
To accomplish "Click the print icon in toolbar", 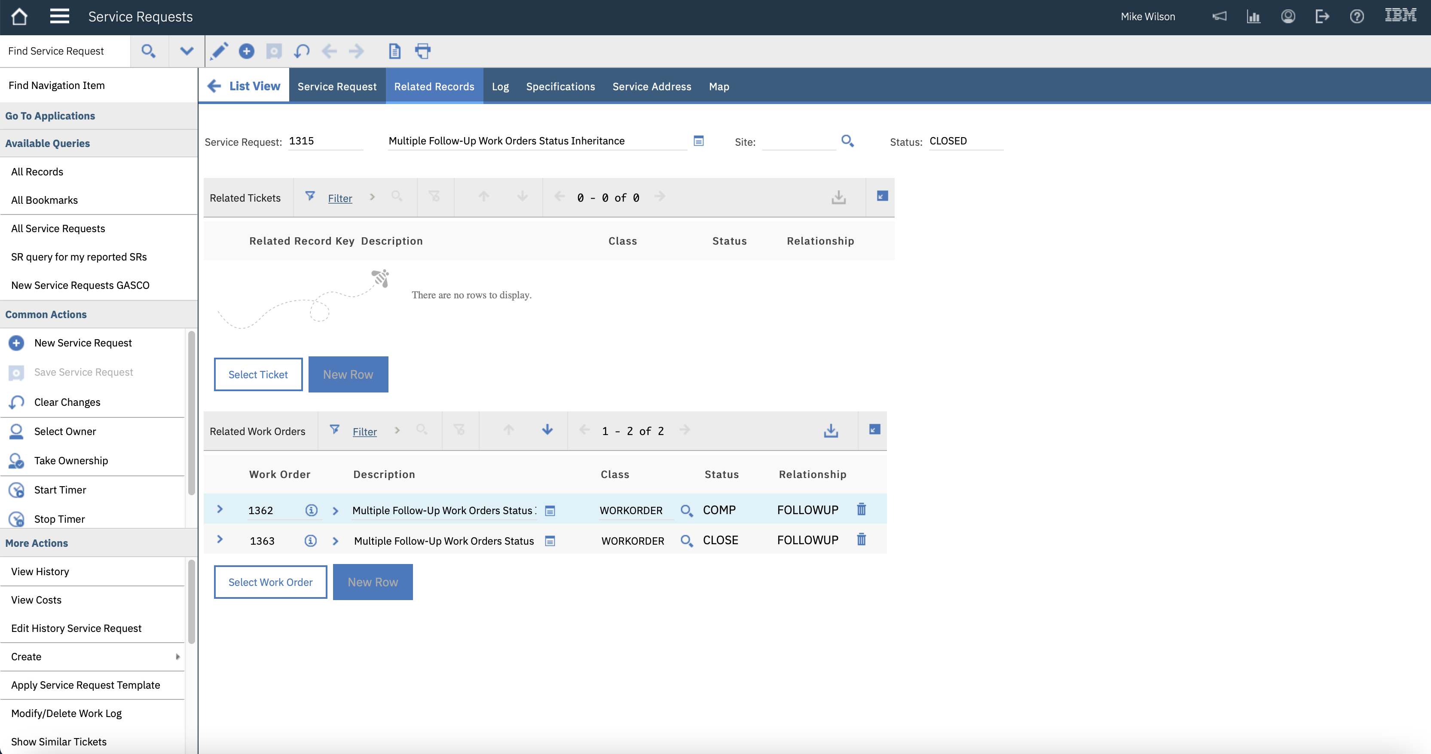I will 423,51.
